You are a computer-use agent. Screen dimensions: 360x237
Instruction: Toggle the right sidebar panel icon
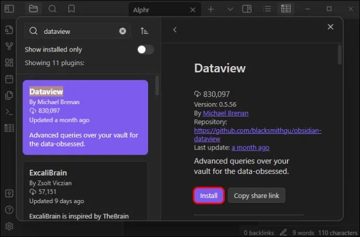point(247,9)
